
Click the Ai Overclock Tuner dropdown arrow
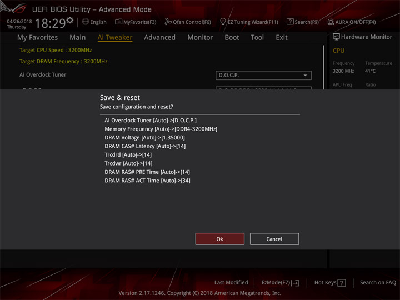(x=305, y=75)
